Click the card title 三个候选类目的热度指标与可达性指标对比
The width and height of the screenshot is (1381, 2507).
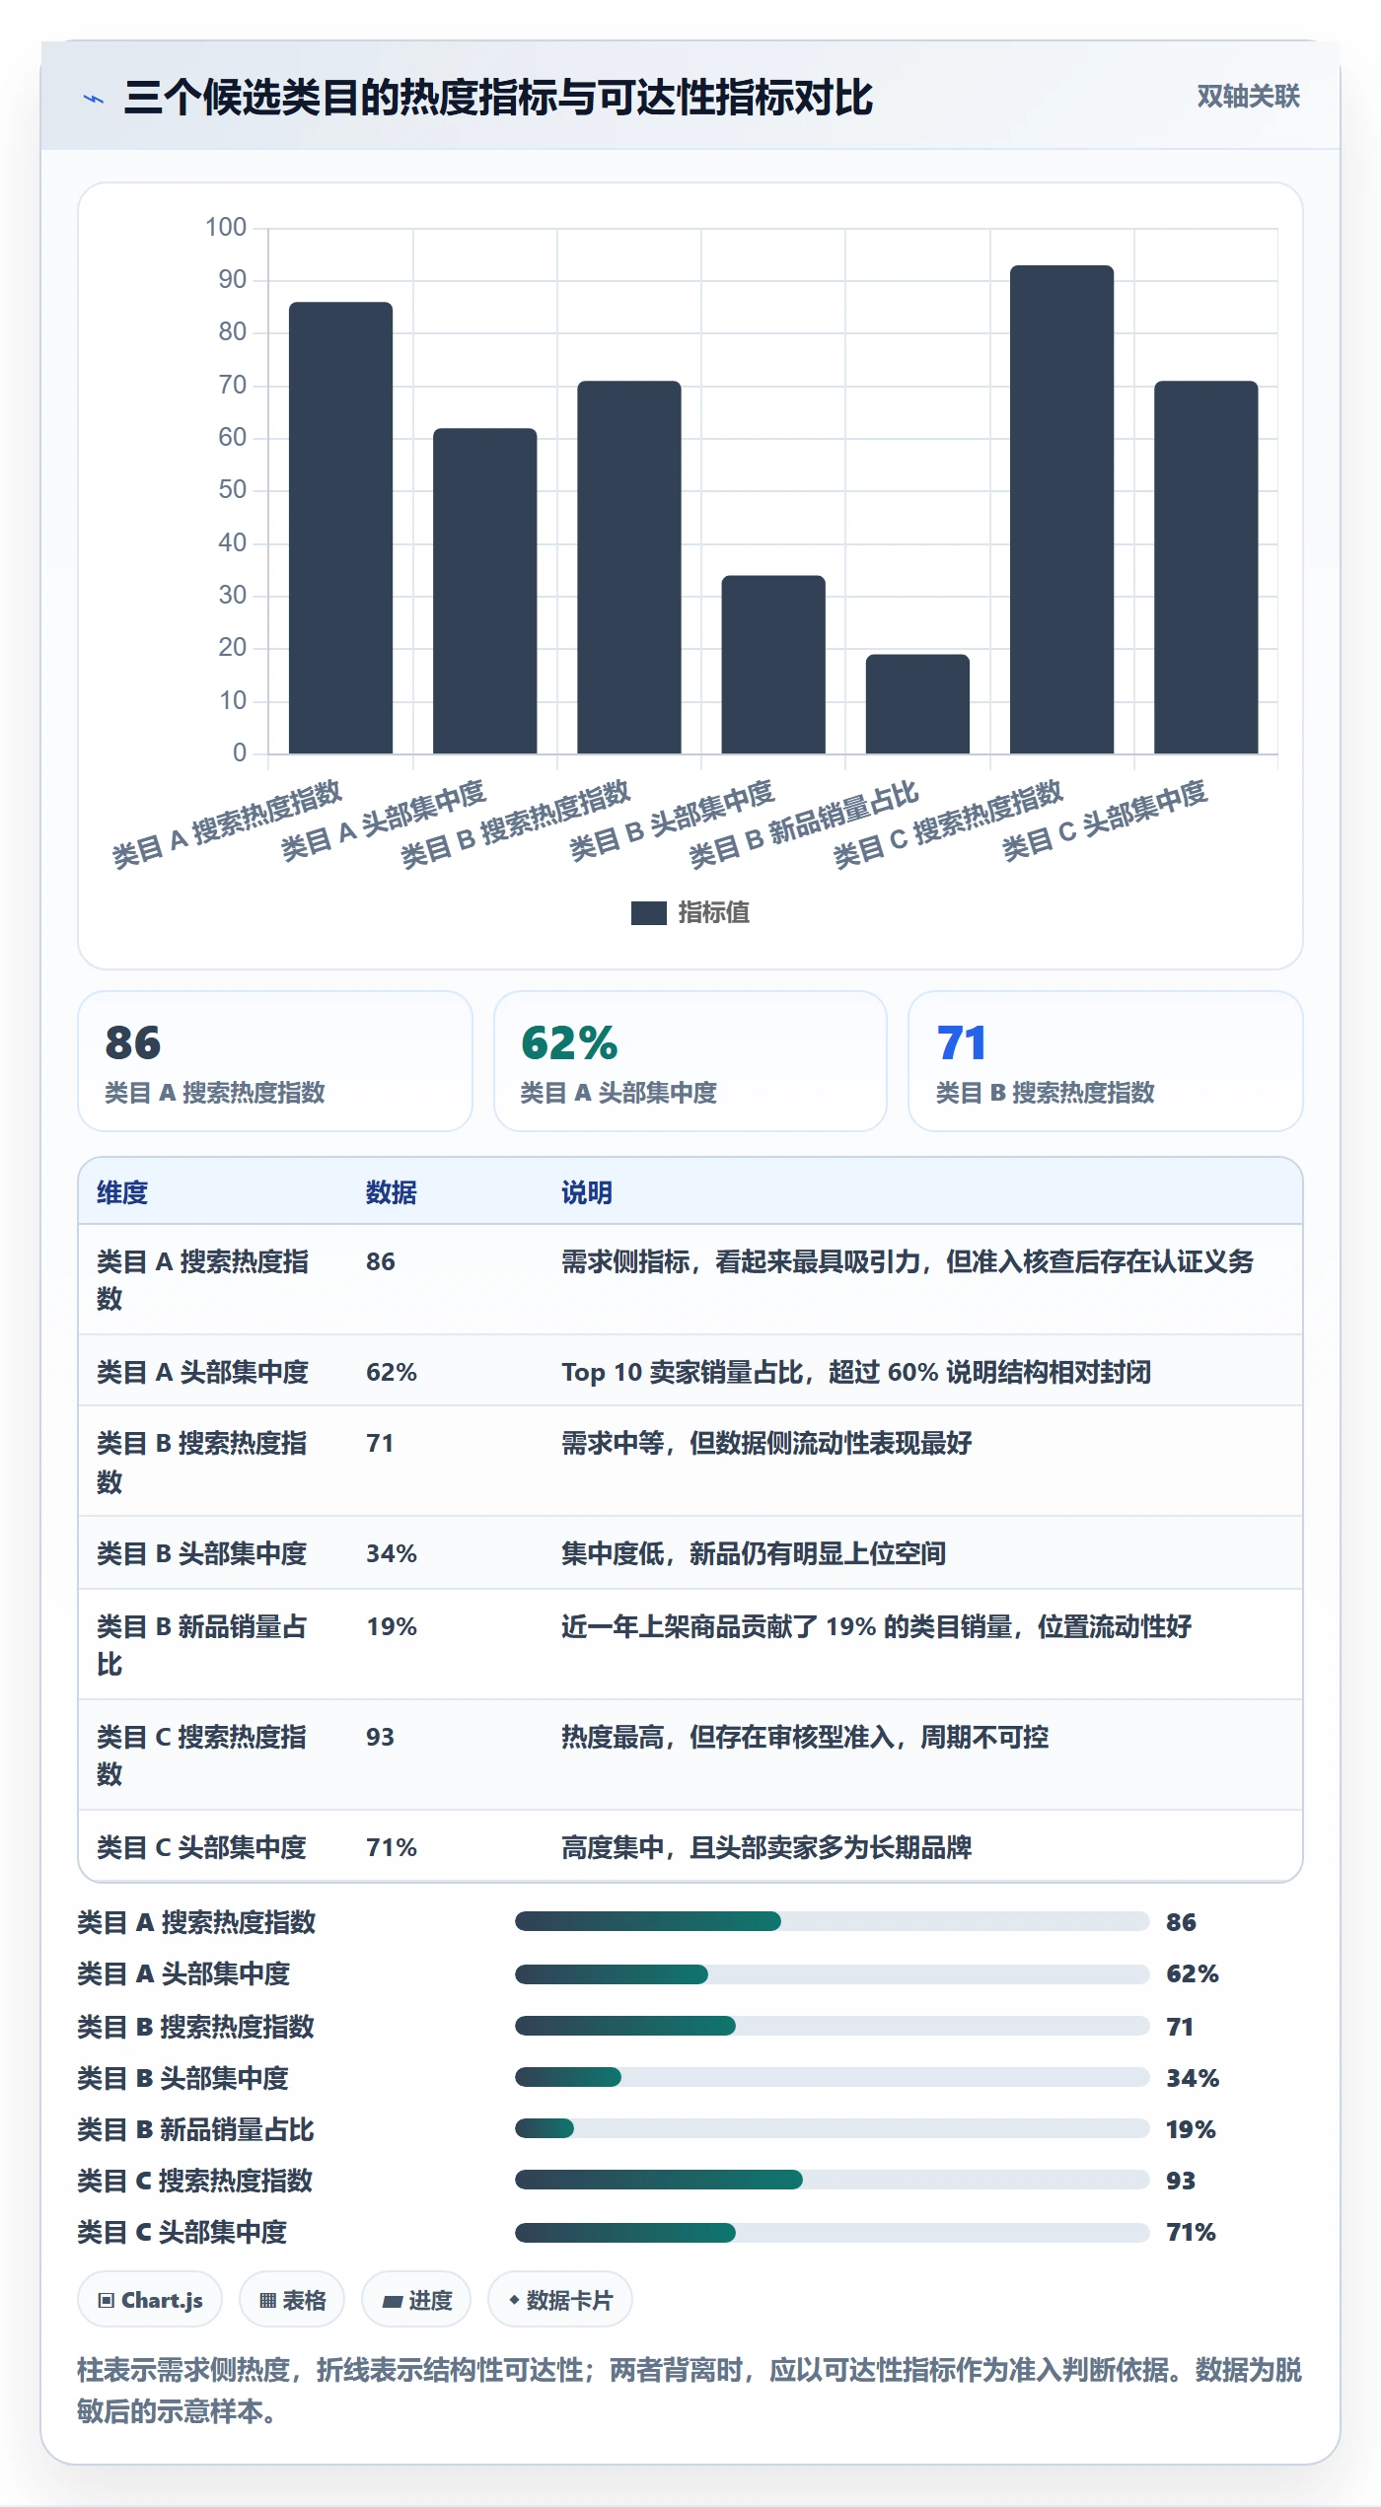click(498, 98)
